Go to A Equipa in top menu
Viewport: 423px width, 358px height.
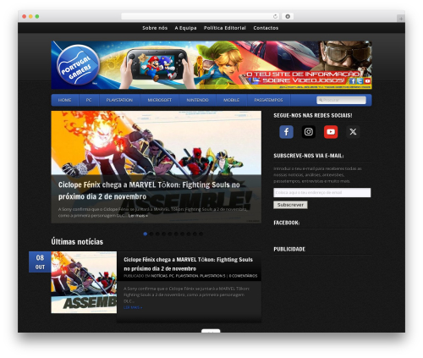point(185,28)
